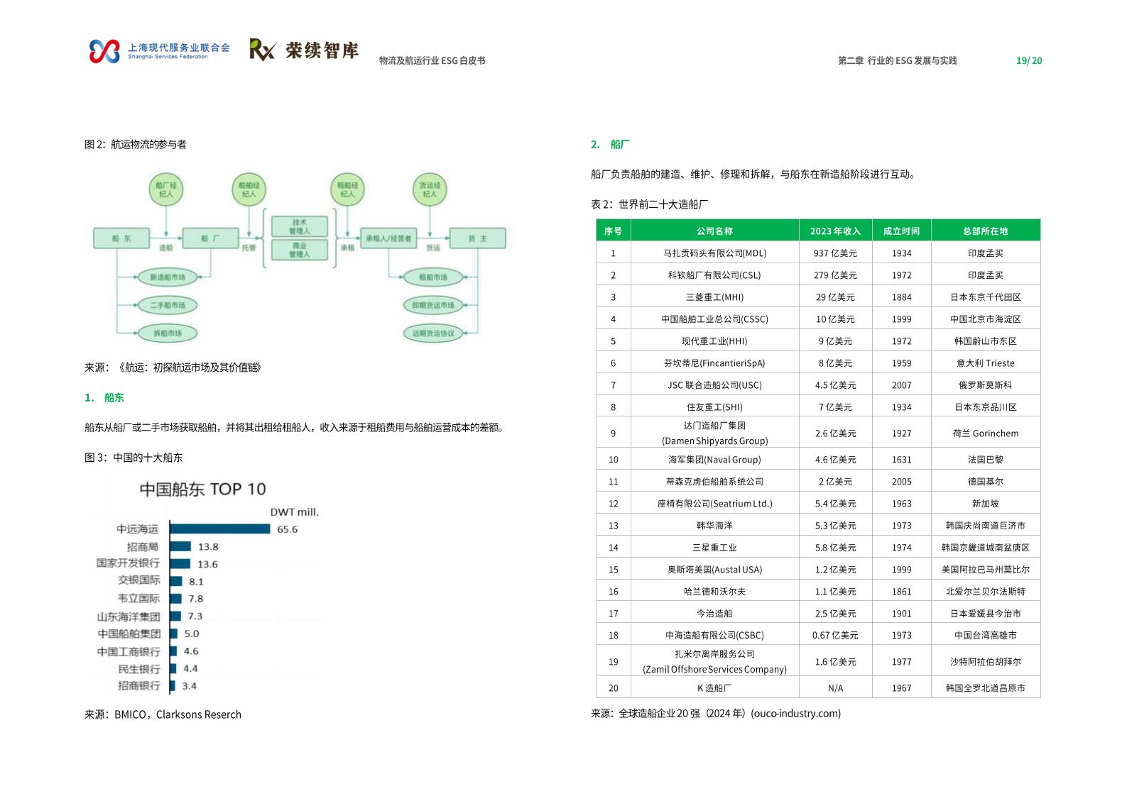
Task: Click cell 韩华海洋
Action: coord(715,526)
